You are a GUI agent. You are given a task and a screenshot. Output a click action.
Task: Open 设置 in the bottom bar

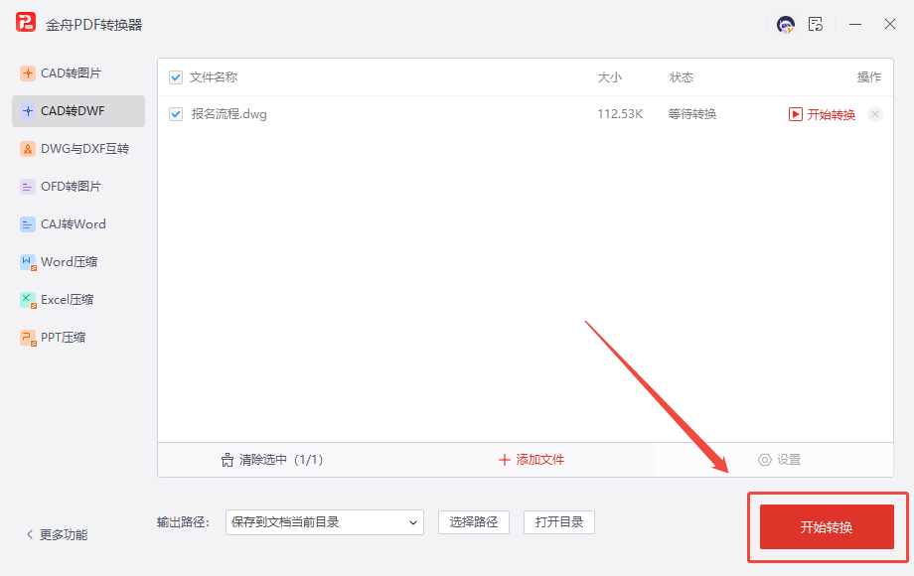[779, 460]
